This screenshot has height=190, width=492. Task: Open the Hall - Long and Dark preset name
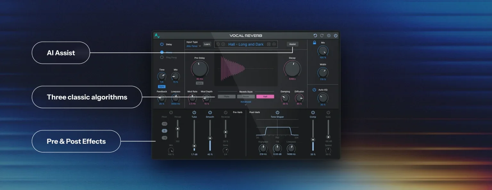246,44
